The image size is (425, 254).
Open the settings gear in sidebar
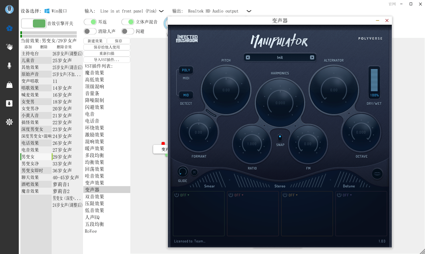tap(9, 122)
